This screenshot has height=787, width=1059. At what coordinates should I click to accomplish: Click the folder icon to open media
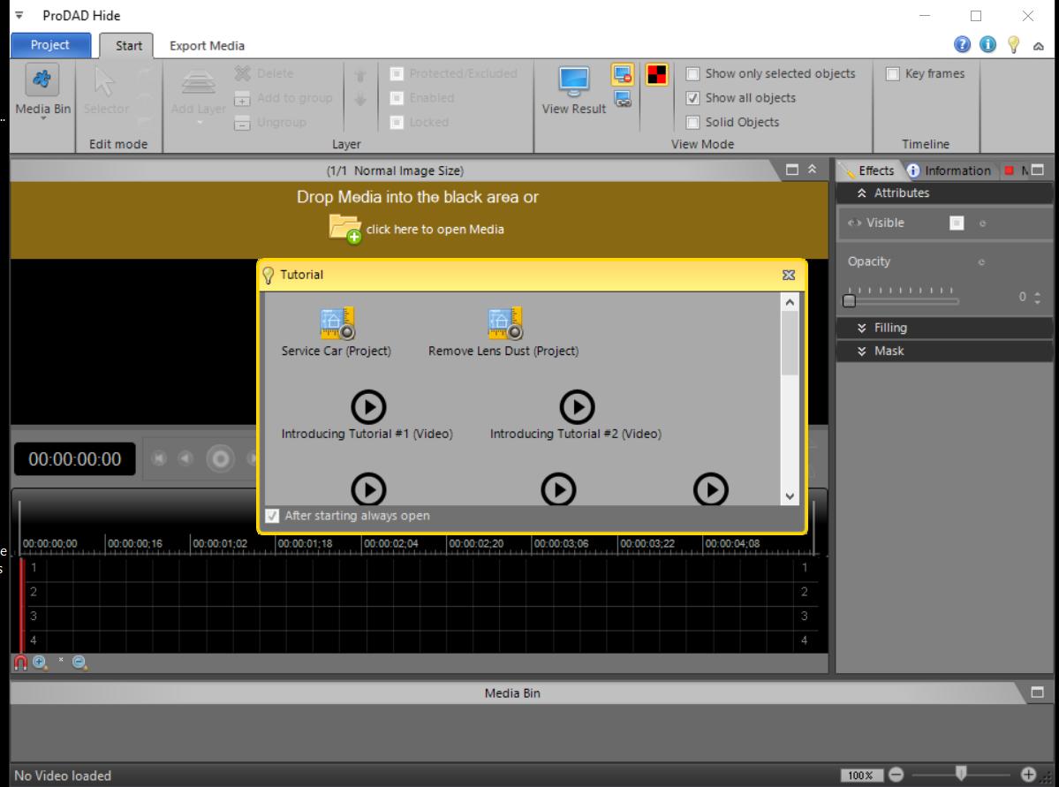tap(345, 229)
